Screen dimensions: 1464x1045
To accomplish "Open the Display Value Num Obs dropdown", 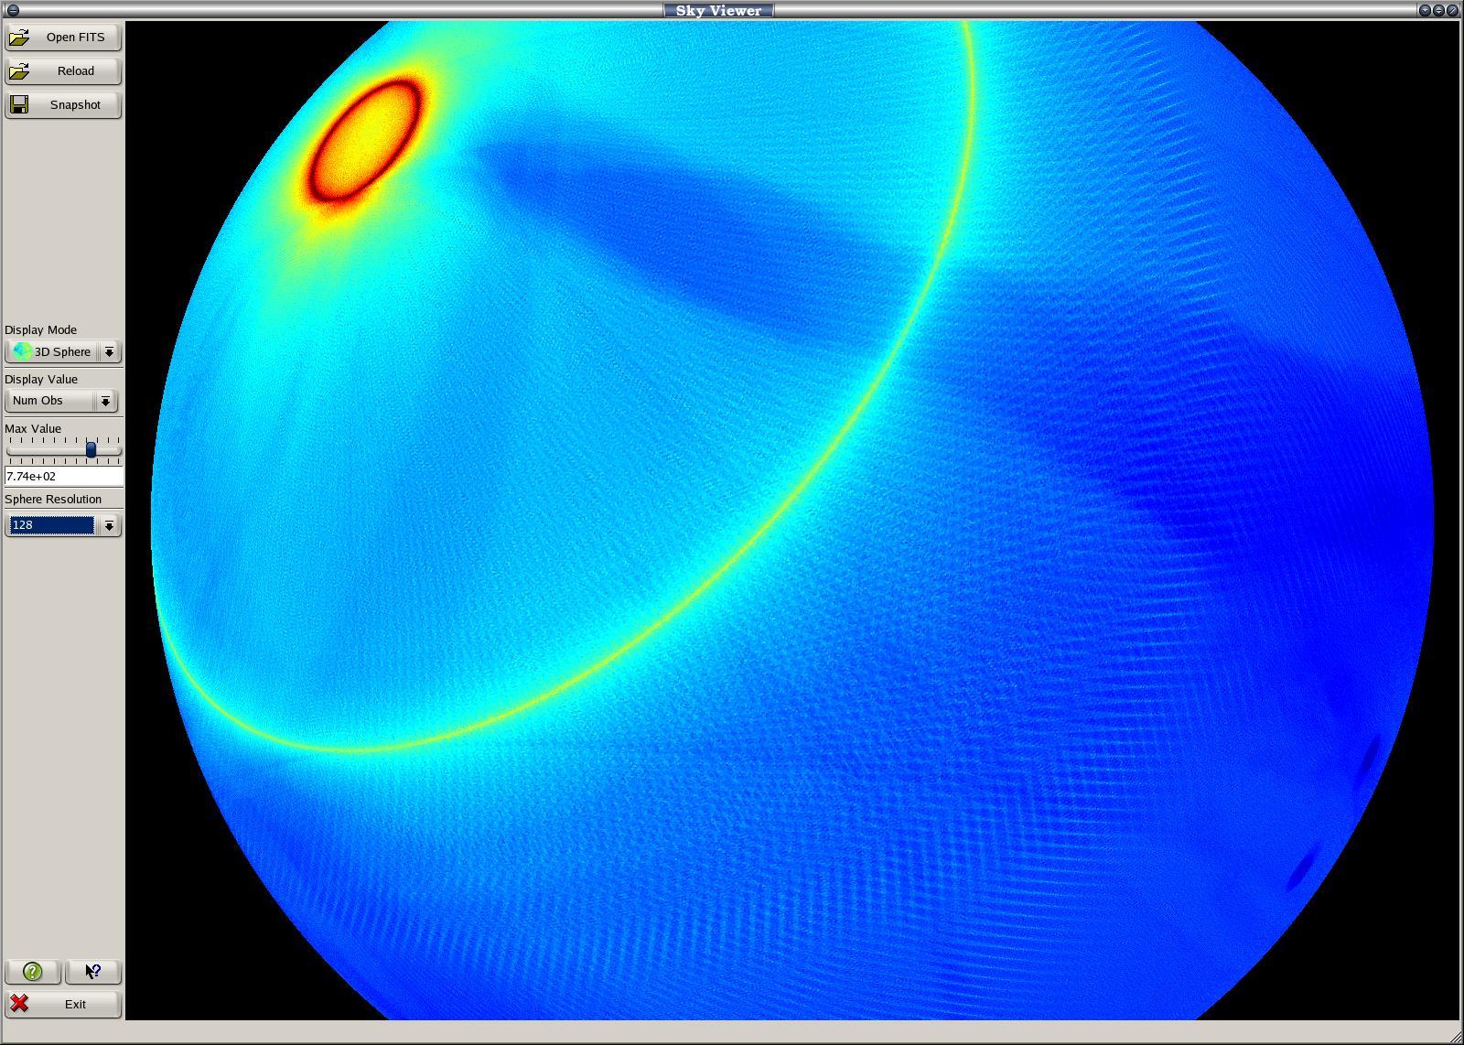I will coord(105,402).
